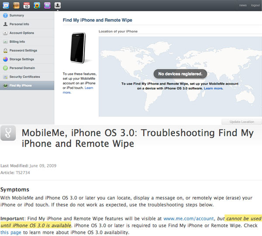Click the logout link

click(255, 5)
